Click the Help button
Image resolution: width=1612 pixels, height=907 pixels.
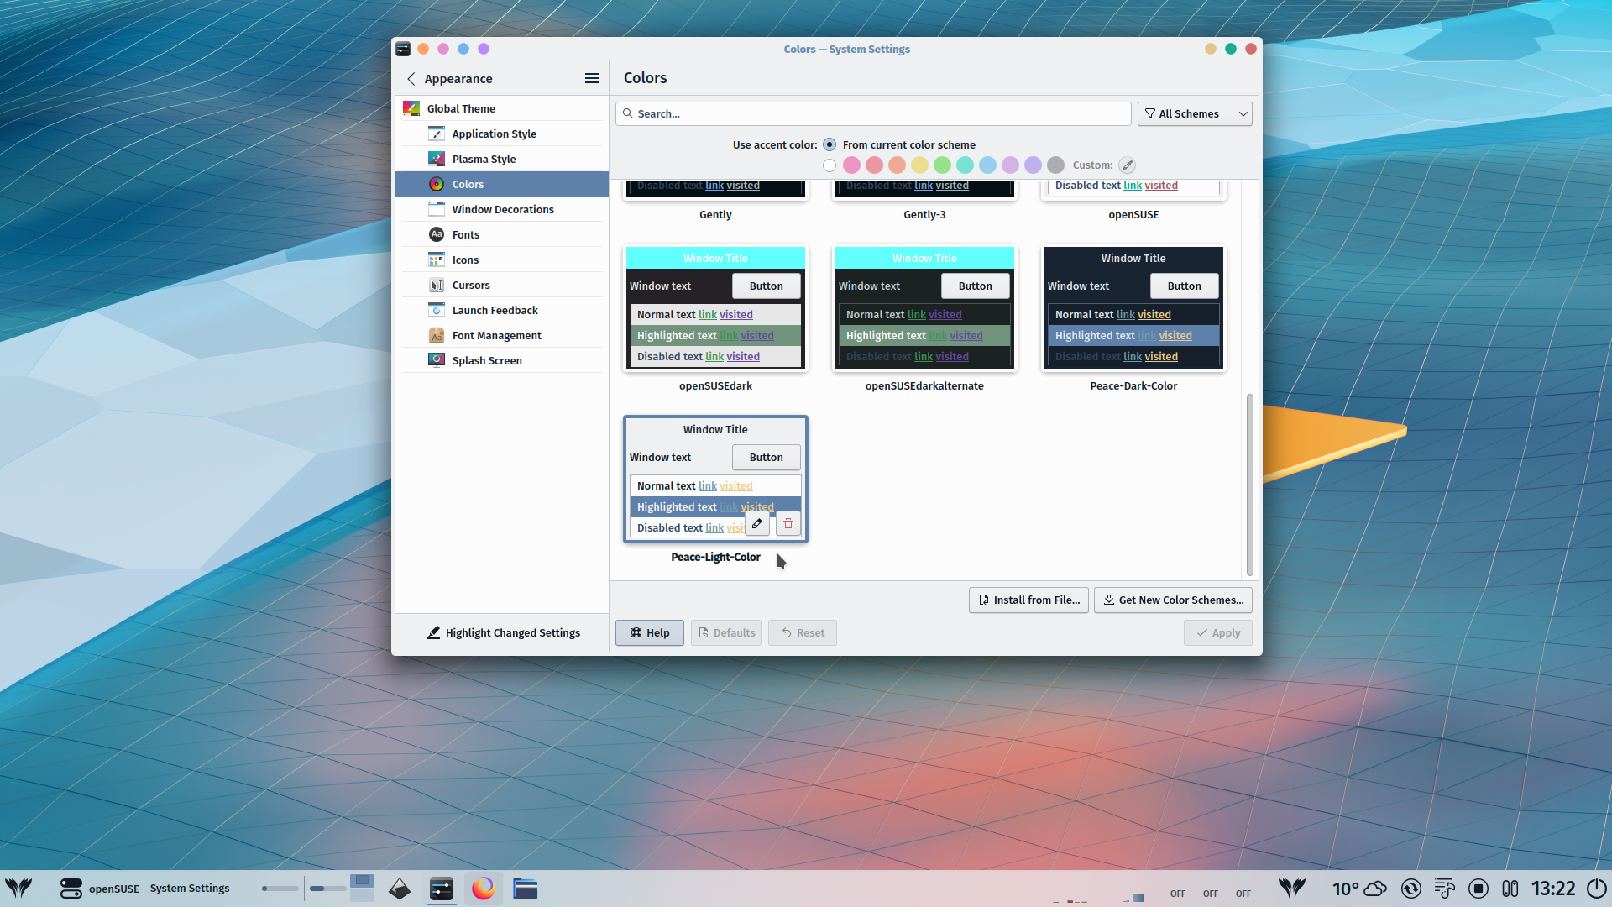[650, 632]
